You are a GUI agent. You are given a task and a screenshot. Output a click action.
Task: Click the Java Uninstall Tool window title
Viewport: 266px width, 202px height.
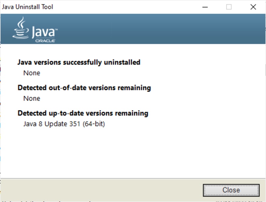pyautogui.click(x=28, y=7)
